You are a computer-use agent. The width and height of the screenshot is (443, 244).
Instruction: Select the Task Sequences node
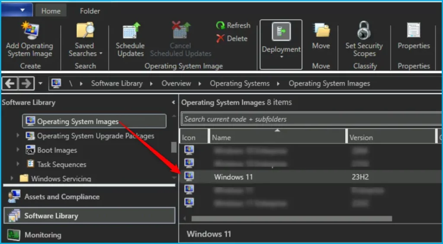[x=61, y=165]
